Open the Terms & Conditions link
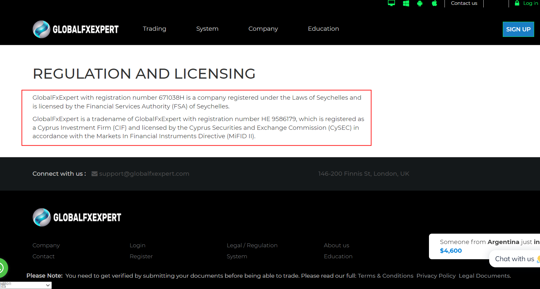Viewport: 540px width, 289px height. pos(386,276)
